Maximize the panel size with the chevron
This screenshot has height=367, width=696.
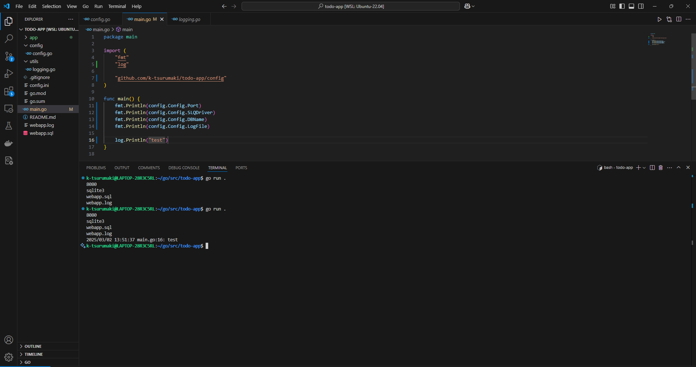point(679,168)
